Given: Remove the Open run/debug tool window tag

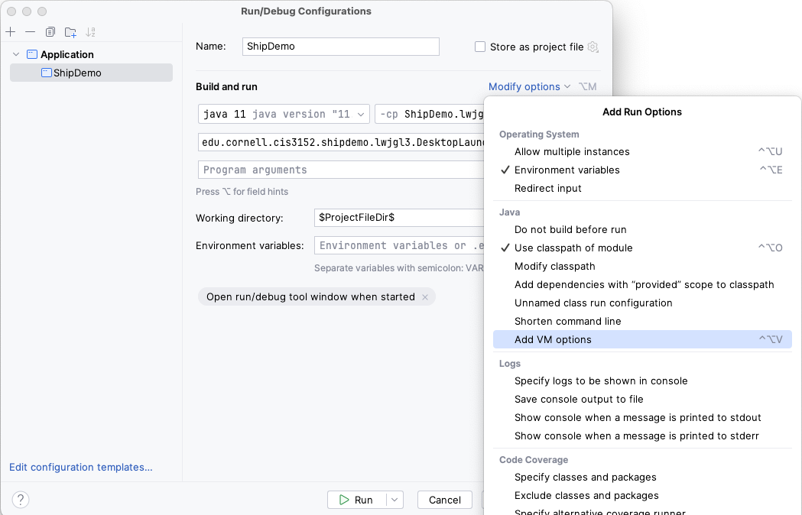Looking at the screenshot, I should click(425, 297).
